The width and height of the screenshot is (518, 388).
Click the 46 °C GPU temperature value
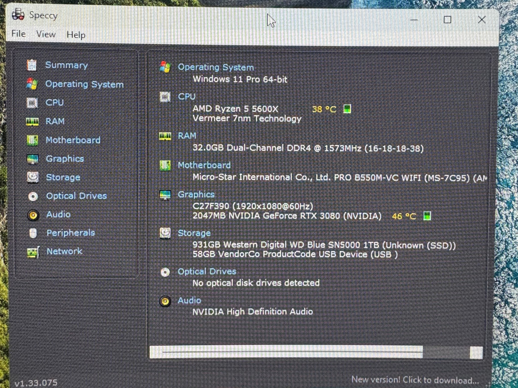coord(404,216)
